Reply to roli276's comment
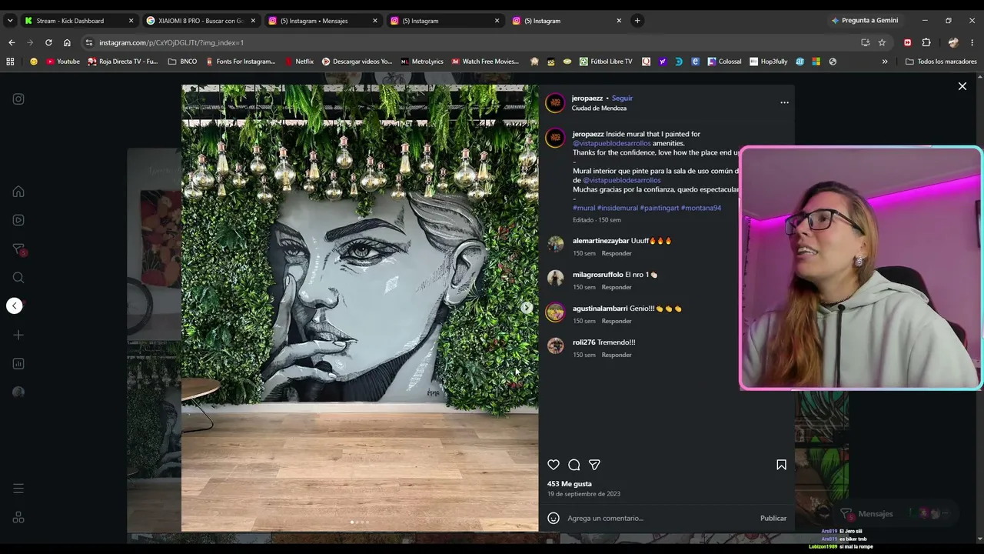The width and height of the screenshot is (984, 554). click(x=617, y=355)
